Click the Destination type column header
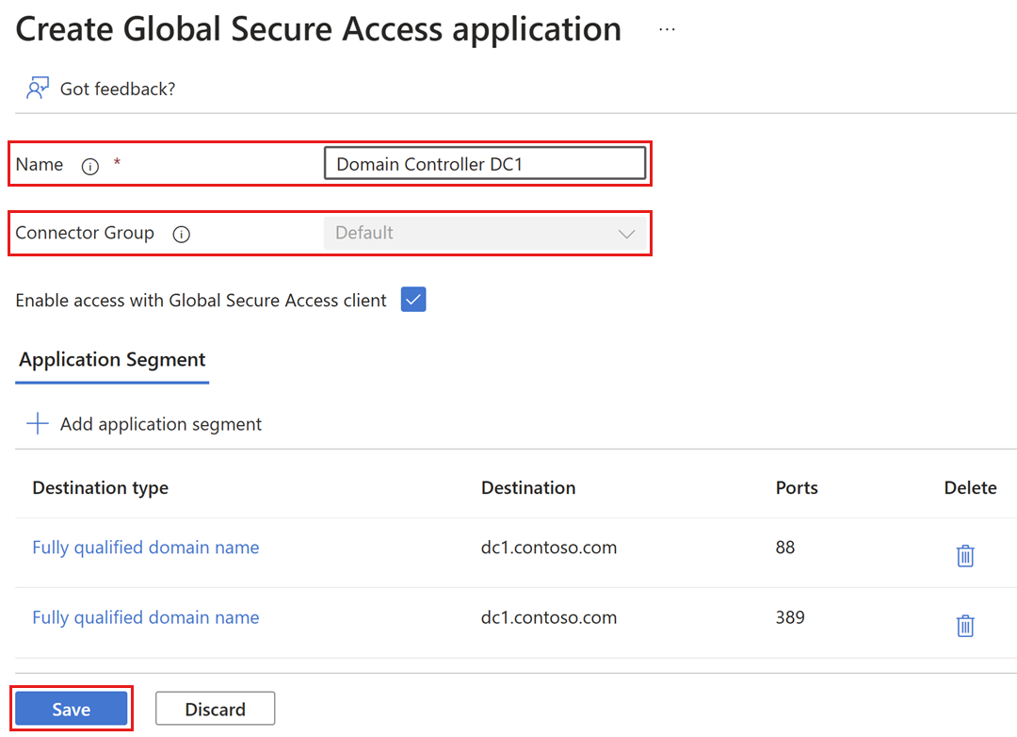The image size is (1017, 737). point(101,487)
